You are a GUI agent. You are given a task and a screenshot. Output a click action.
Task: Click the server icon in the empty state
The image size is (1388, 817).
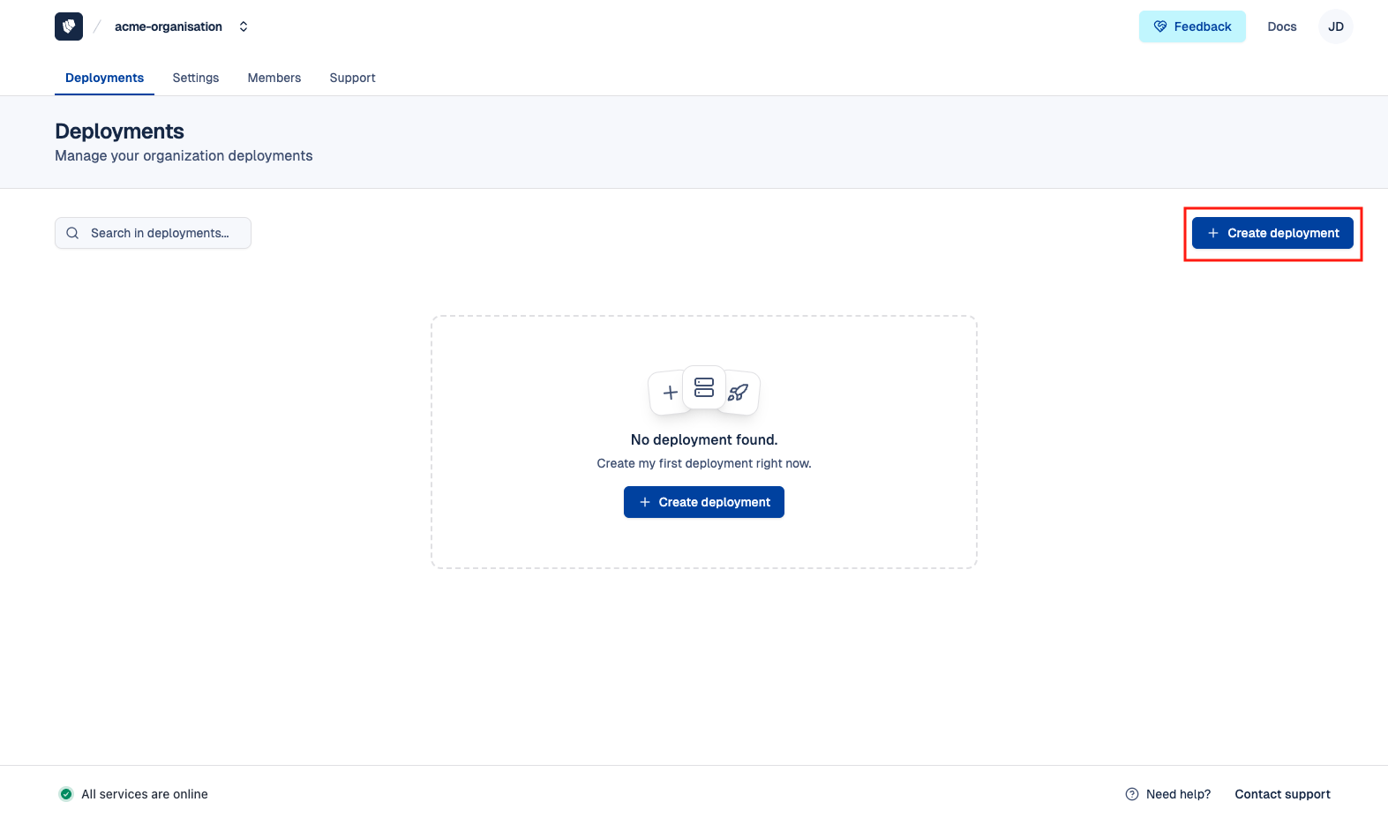(x=704, y=387)
